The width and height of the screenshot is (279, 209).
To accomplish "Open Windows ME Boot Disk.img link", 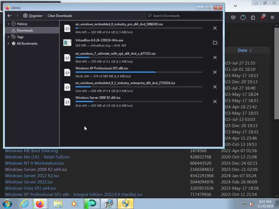I will click(31, 151).
